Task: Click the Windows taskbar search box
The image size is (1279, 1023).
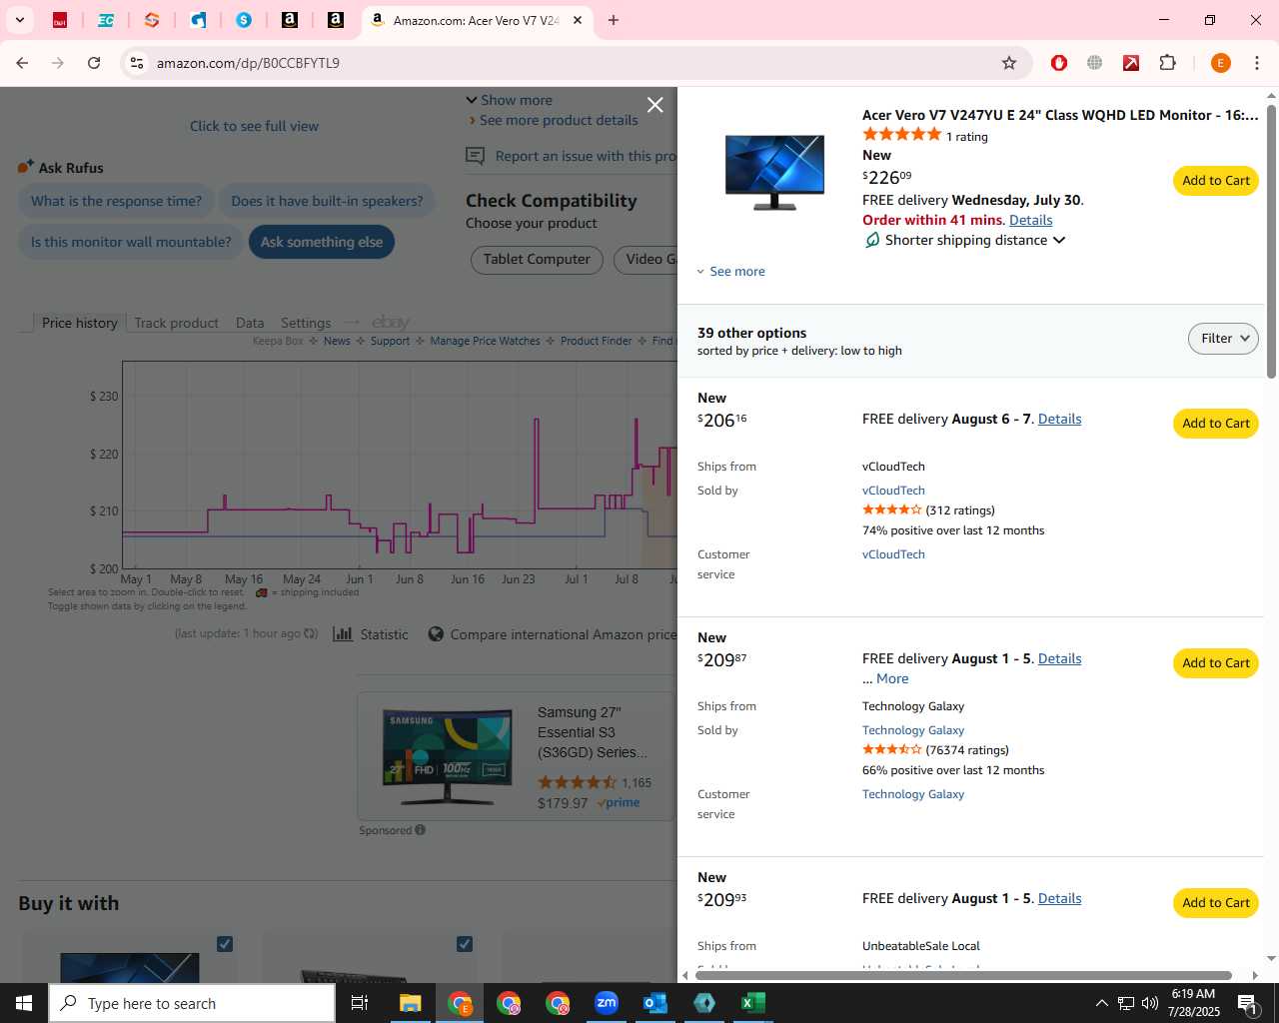Action: [192, 1003]
